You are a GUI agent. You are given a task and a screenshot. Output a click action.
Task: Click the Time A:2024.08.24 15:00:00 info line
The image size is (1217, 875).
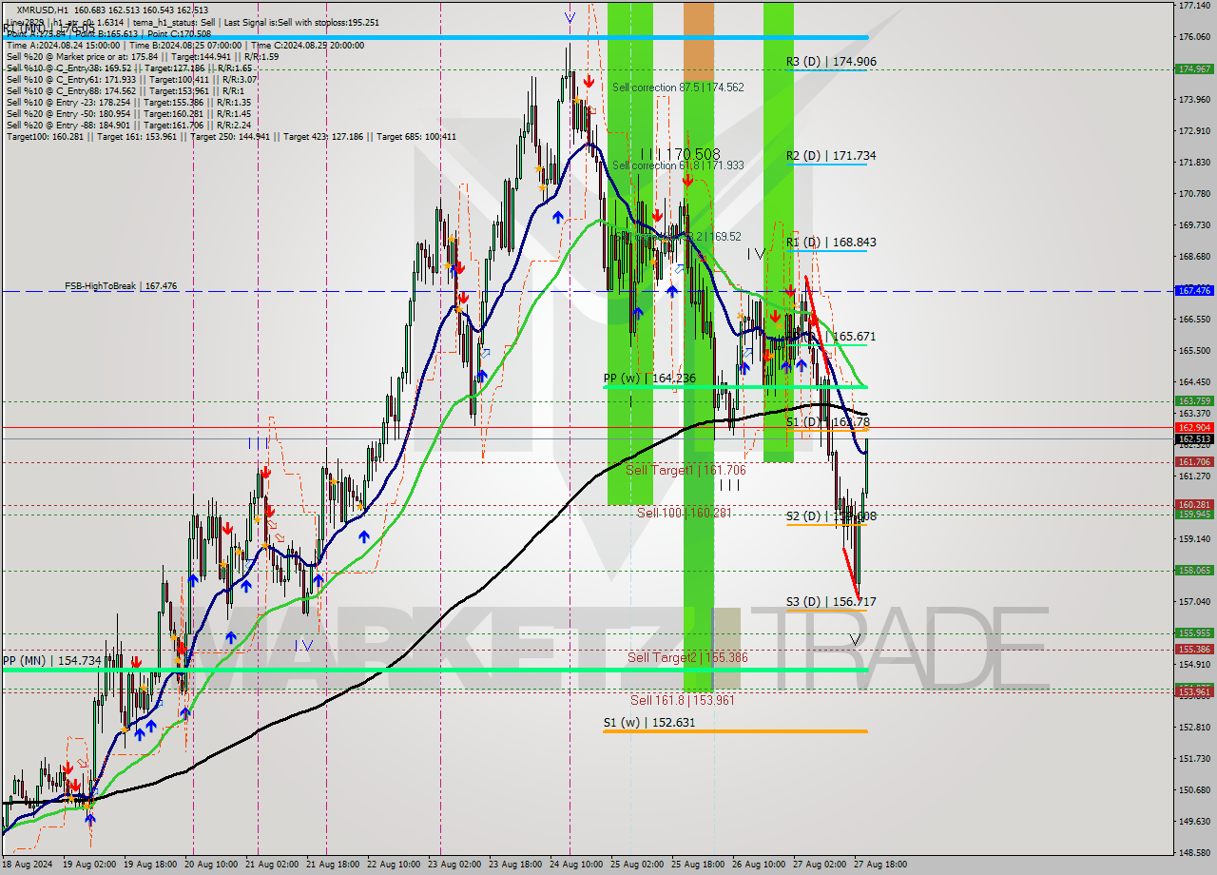[x=185, y=45]
